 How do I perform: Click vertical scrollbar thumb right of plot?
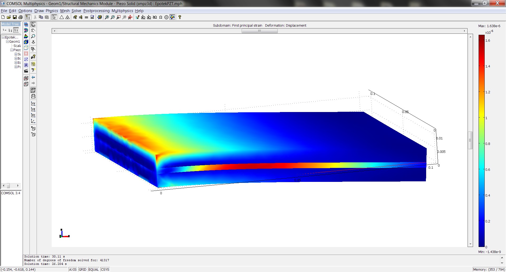(470, 140)
